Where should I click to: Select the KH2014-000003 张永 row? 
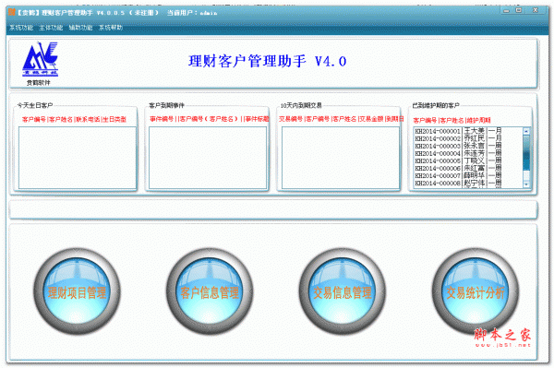[468, 146]
